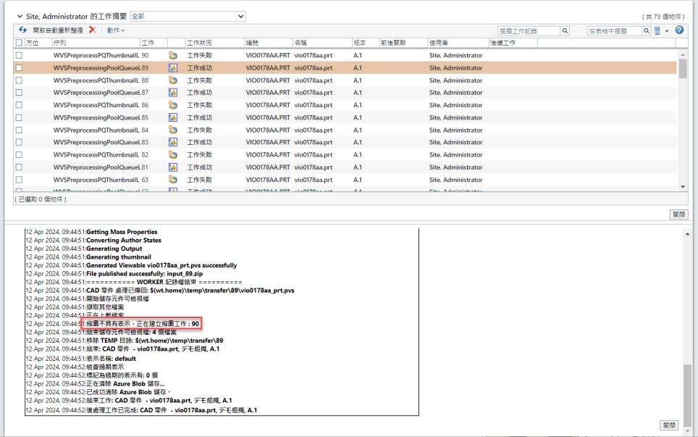698x437 pixels.
Task: Check the box for job 88
Action: (x=19, y=80)
